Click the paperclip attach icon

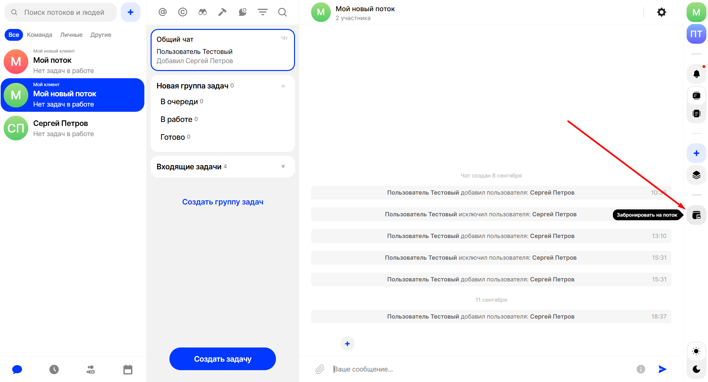[320, 369]
